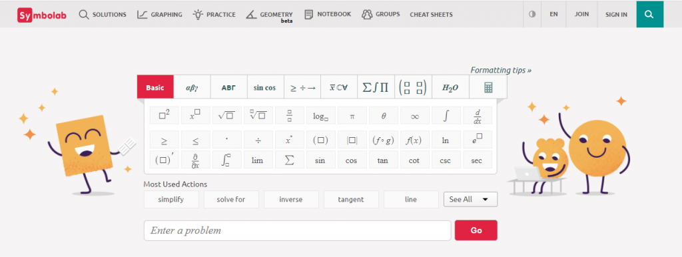This screenshot has width=682, height=257.
Task: Switch to the lowercase Greek αβγ tab
Action: [x=192, y=87]
